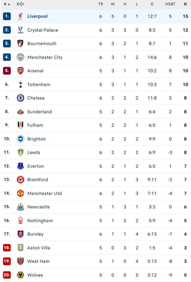Sort teams by HSBT goal difference header
This screenshot has height=282, width=191.
(x=170, y=4)
